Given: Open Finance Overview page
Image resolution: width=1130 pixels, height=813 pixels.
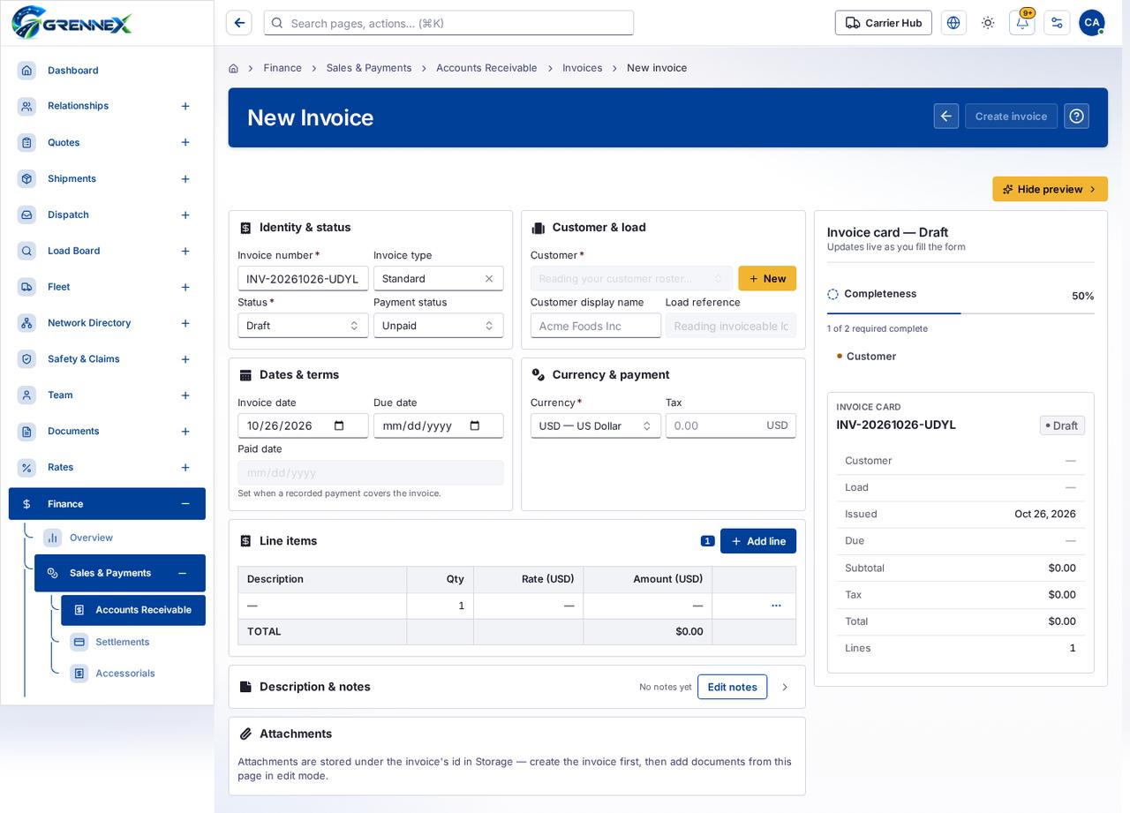Looking at the screenshot, I should click(x=91, y=538).
